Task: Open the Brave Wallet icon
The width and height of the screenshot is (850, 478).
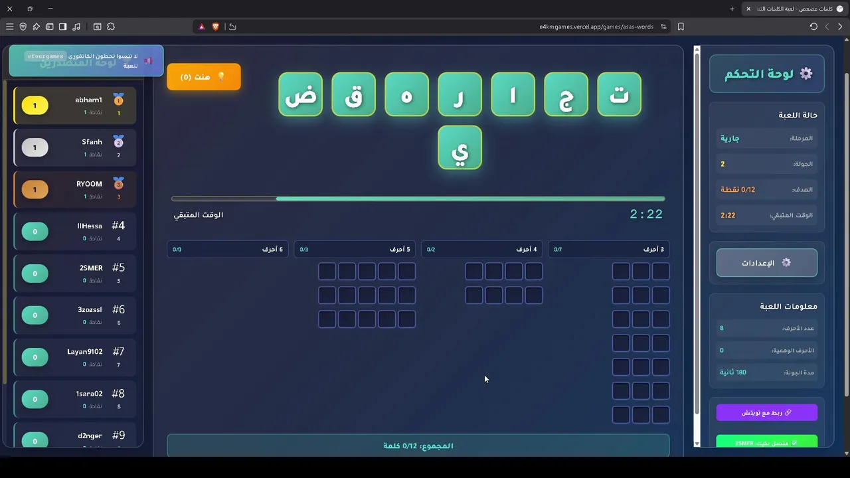Action: (49, 27)
